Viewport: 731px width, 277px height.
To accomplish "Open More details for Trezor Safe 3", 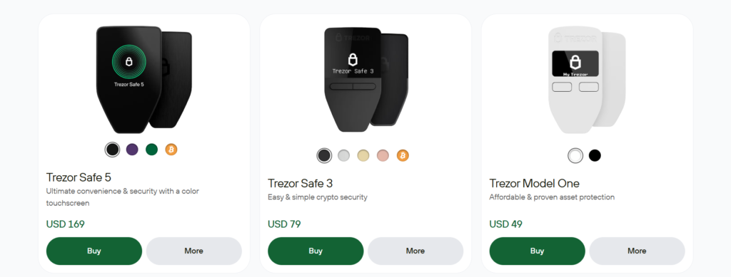I will 415,251.
